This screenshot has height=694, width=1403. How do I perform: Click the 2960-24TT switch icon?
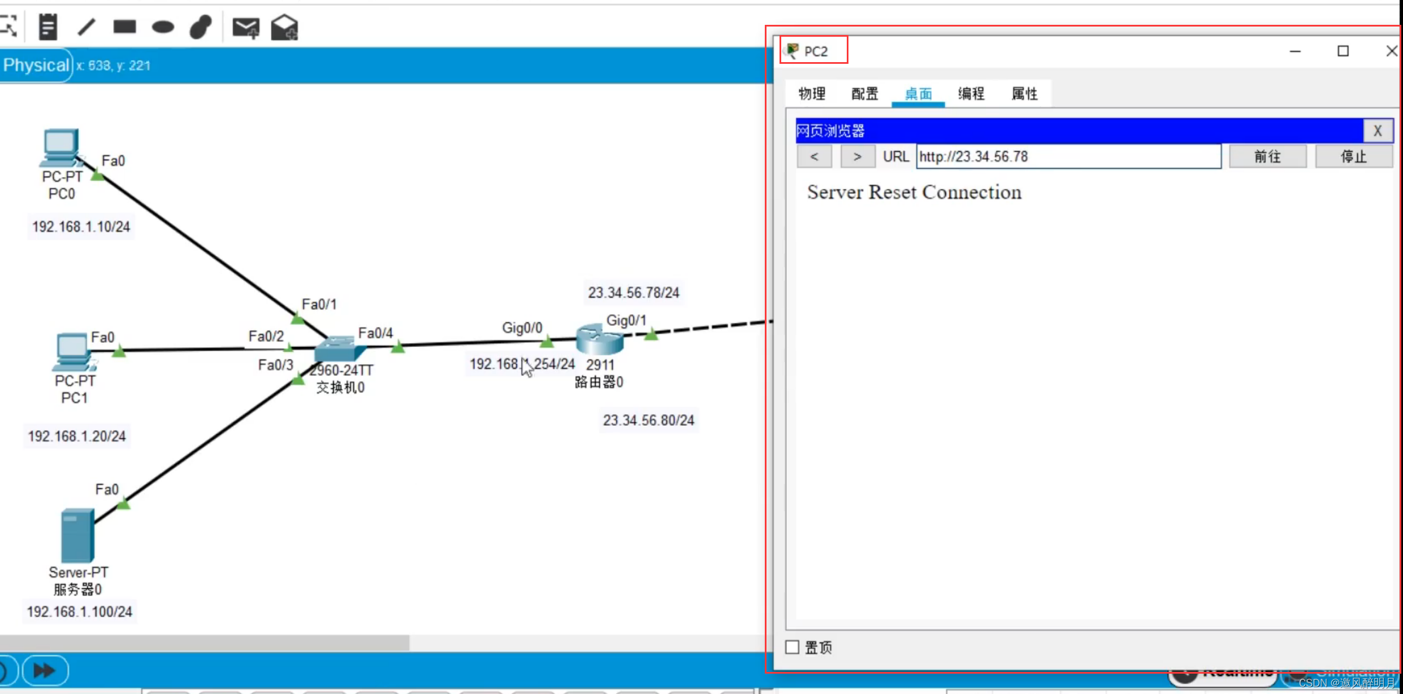pos(339,349)
